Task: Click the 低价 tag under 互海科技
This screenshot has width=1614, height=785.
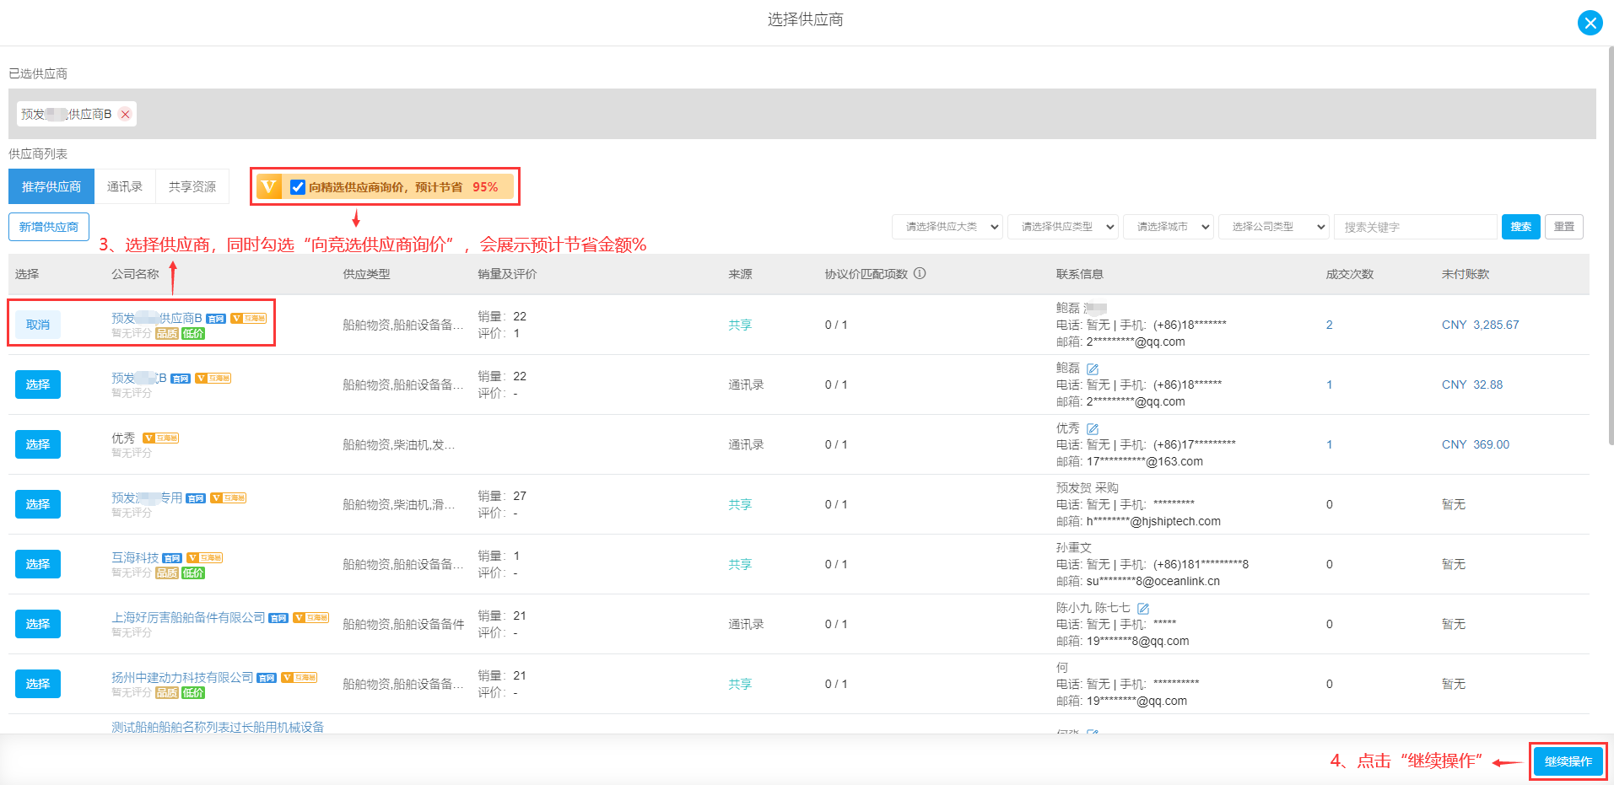Action: point(193,573)
